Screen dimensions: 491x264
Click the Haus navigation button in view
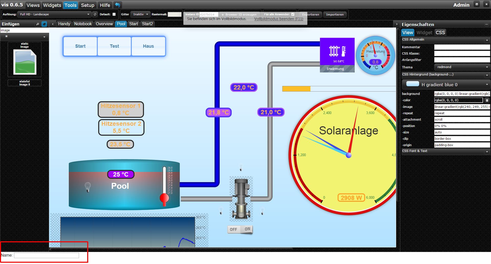148,46
